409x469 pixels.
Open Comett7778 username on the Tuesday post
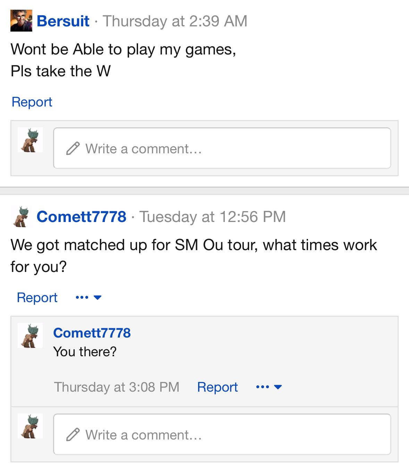82,217
